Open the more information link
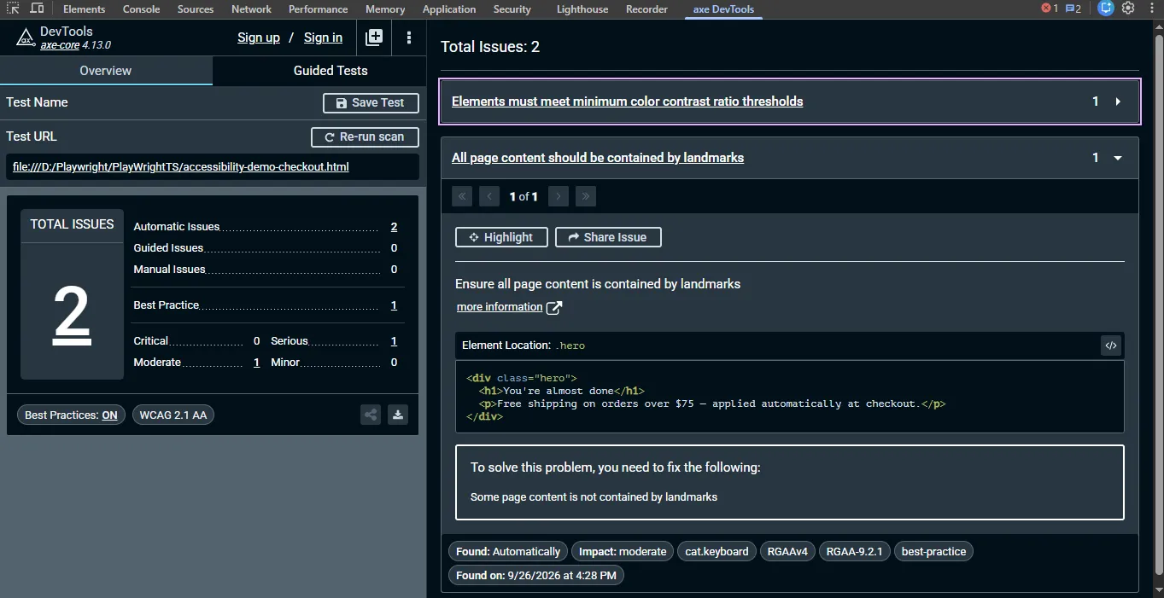Screen dimensions: 1164x598 (500, 307)
